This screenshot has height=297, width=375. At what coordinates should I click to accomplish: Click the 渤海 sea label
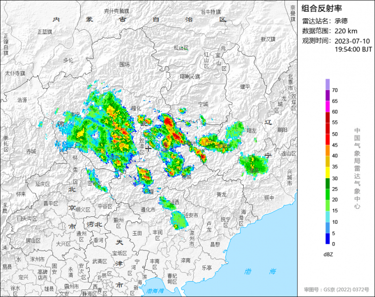(x=258, y=271)
